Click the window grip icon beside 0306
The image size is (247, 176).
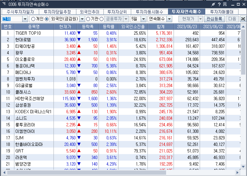point(4,4)
